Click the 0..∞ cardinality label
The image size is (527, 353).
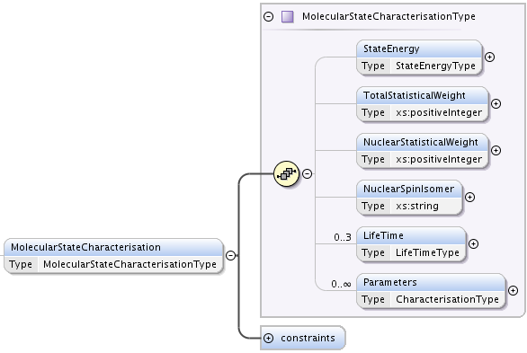tap(341, 284)
